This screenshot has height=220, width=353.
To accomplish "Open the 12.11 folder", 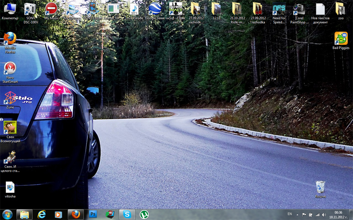I will point(216,9).
